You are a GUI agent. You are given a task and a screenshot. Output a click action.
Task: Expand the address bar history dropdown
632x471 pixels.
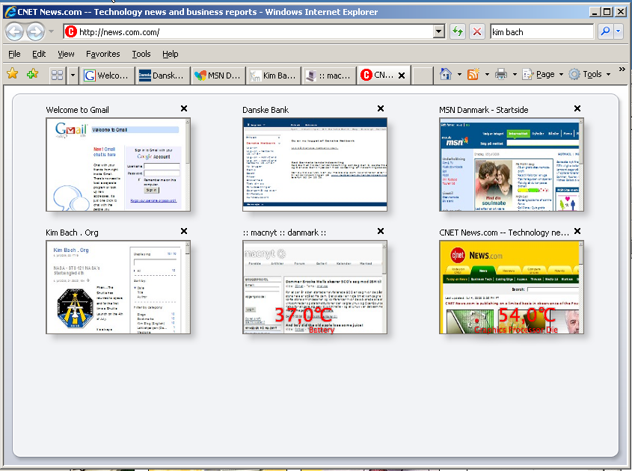click(x=439, y=31)
